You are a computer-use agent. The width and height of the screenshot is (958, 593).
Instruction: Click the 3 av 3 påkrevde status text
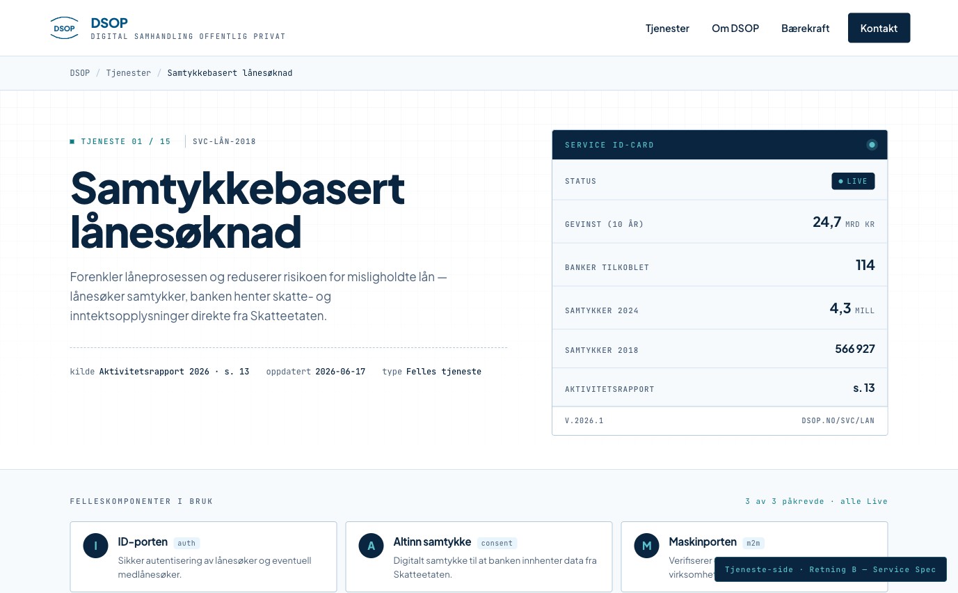pos(816,501)
